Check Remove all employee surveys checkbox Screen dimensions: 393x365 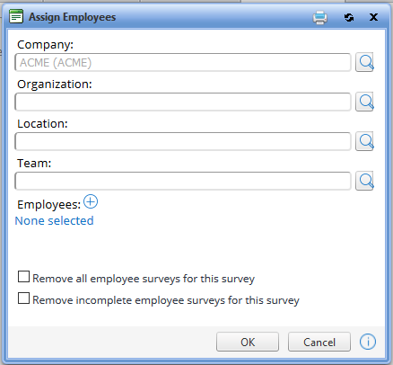click(x=23, y=277)
